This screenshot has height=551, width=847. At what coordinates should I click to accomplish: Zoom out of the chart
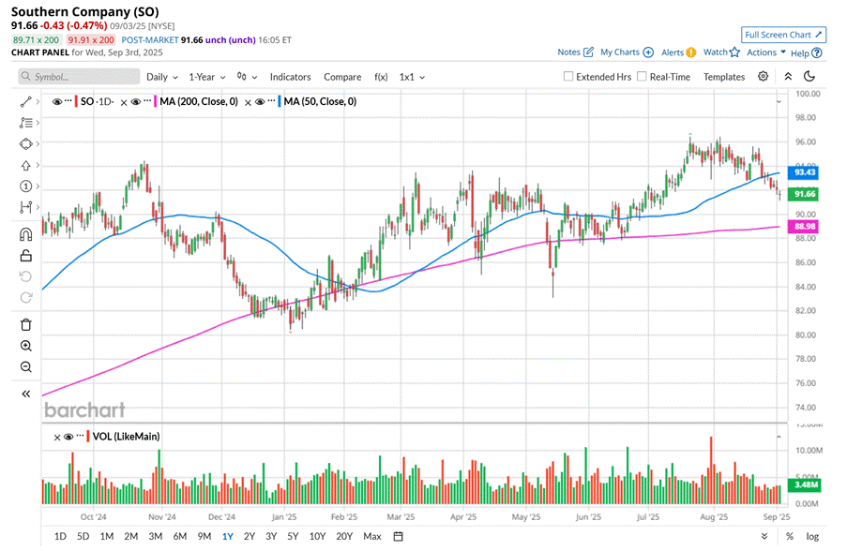click(26, 367)
